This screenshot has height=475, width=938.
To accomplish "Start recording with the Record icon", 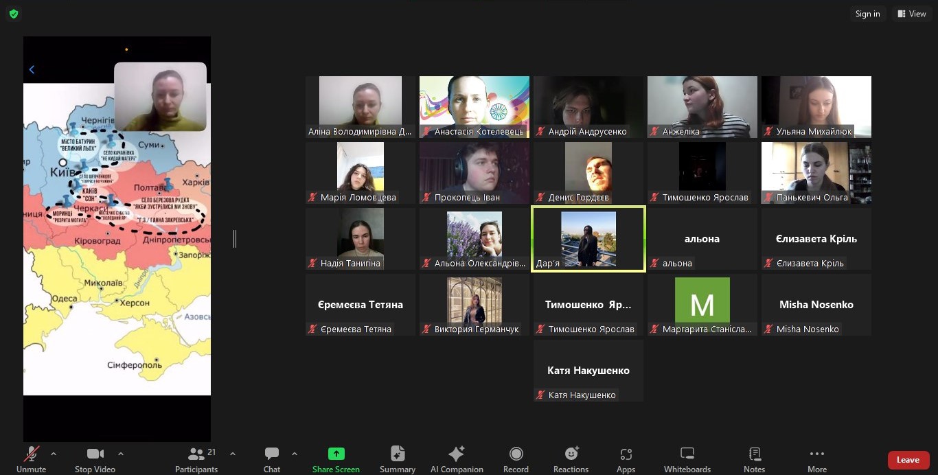I will 516,459.
